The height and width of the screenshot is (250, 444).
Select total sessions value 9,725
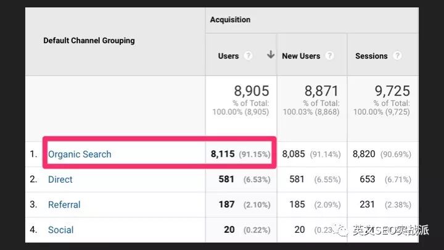tap(392, 91)
